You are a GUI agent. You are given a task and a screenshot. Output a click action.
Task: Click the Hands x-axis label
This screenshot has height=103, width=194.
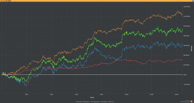[92, 97]
